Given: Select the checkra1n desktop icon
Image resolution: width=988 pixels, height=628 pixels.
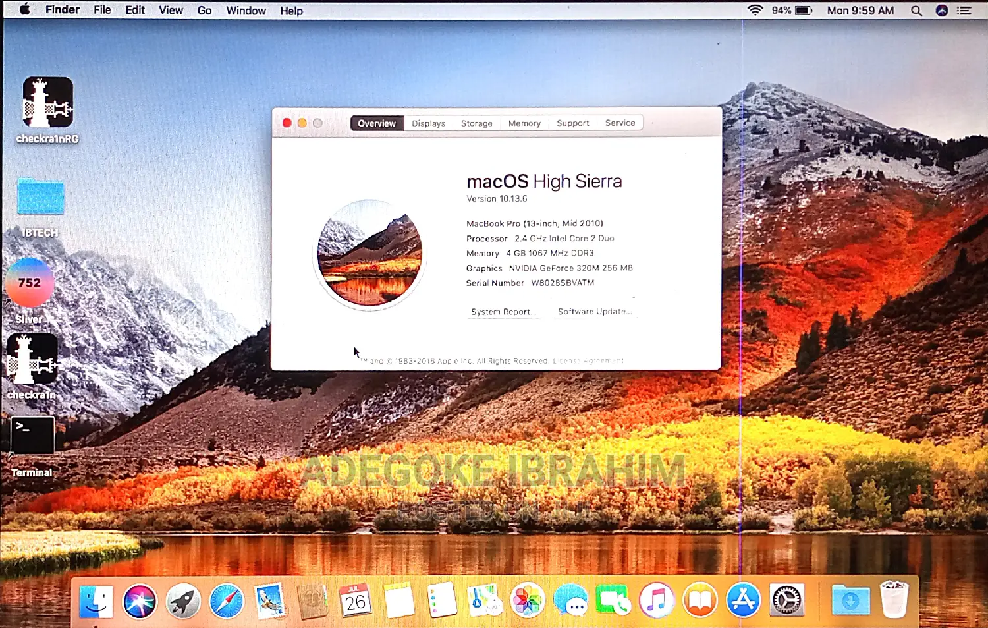Looking at the screenshot, I should click(x=32, y=366).
